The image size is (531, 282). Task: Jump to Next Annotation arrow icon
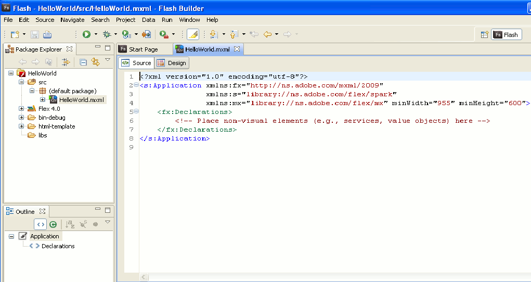(x=214, y=34)
